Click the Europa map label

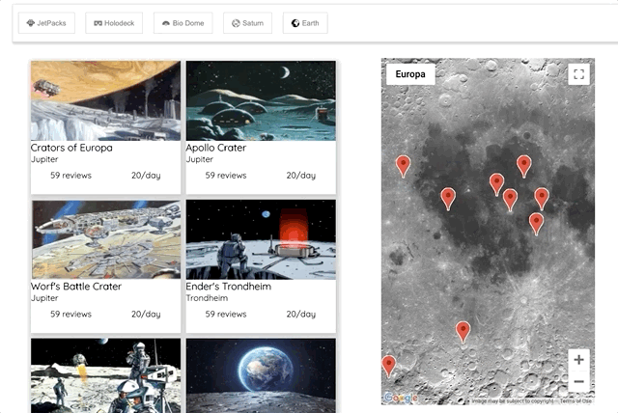pos(410,74)
